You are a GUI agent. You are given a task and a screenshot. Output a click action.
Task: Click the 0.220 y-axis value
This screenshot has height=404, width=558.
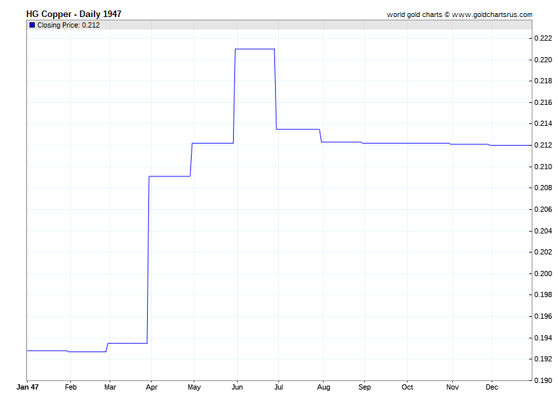544,60
